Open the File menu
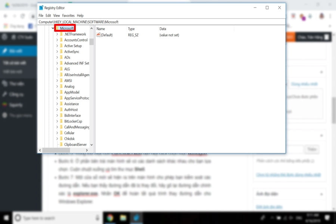The height and width of the screenshot is (224, 336). (x=41, y=16)
